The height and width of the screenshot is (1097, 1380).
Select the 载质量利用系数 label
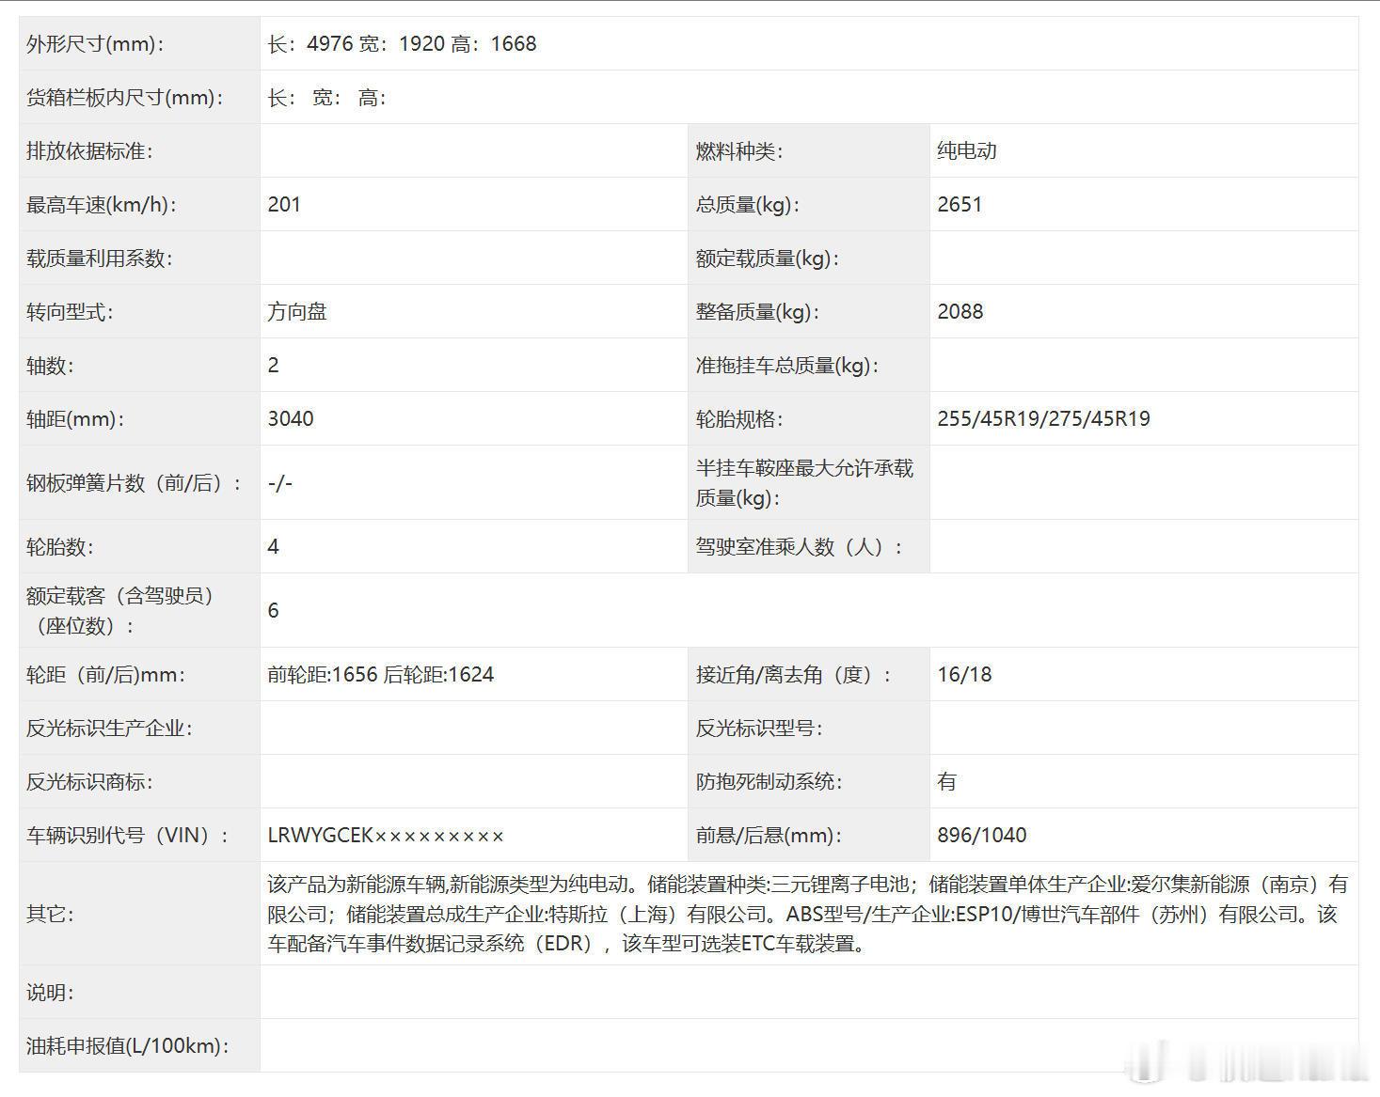point(100,258)
